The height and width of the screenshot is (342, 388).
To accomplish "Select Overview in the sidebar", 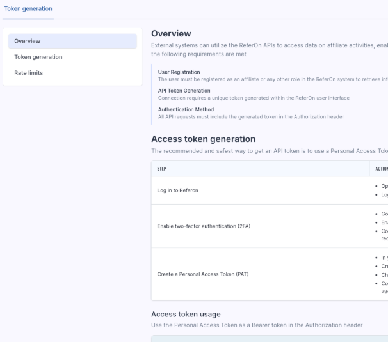I will (x=72, y=41).
